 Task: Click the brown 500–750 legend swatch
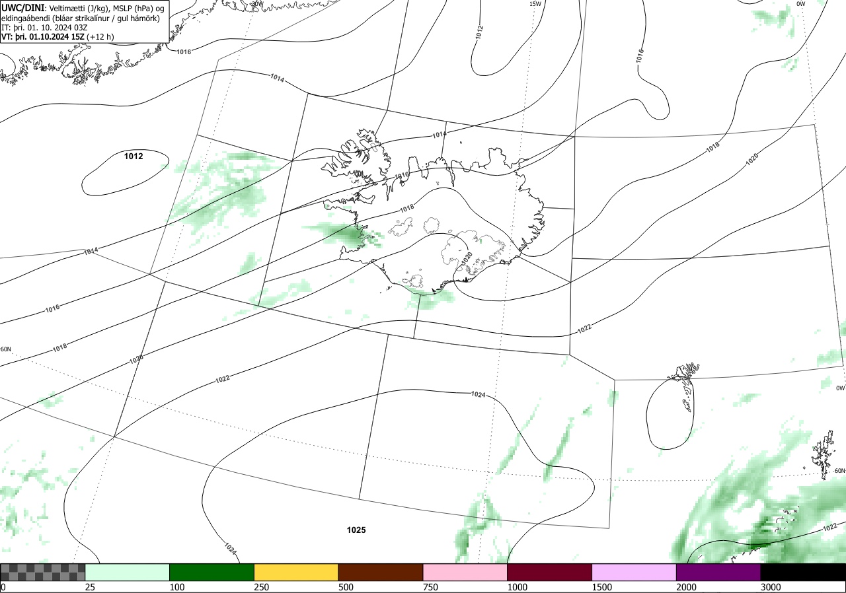(381, 572)
